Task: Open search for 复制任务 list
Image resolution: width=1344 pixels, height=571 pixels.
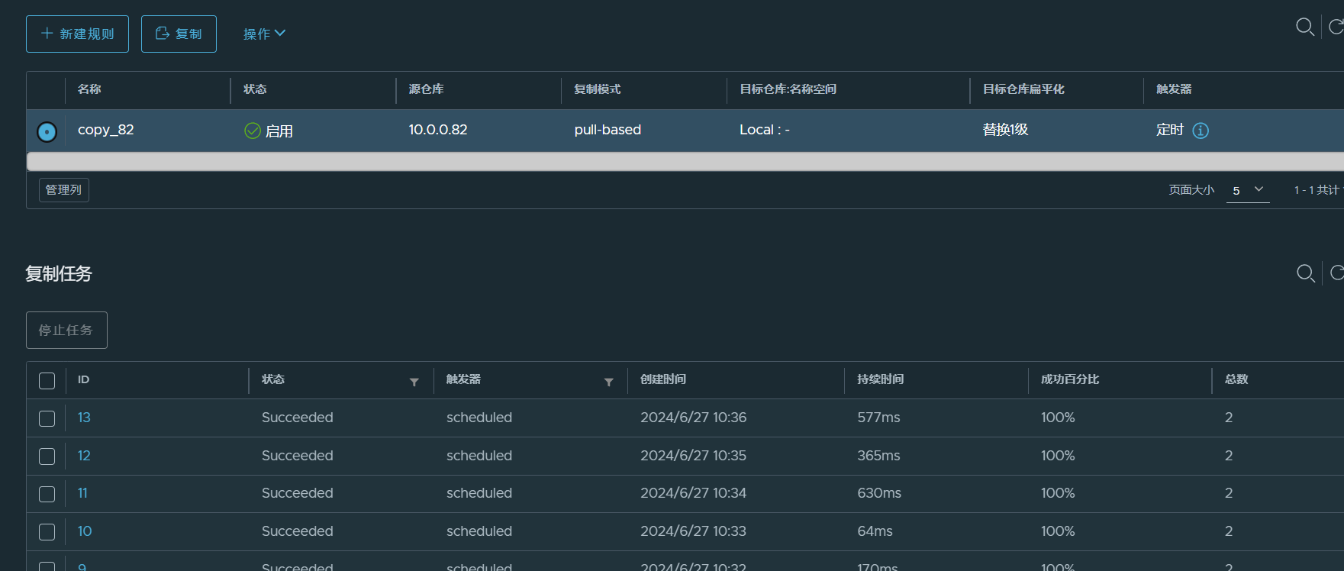Action: [x=1306, y=273]
